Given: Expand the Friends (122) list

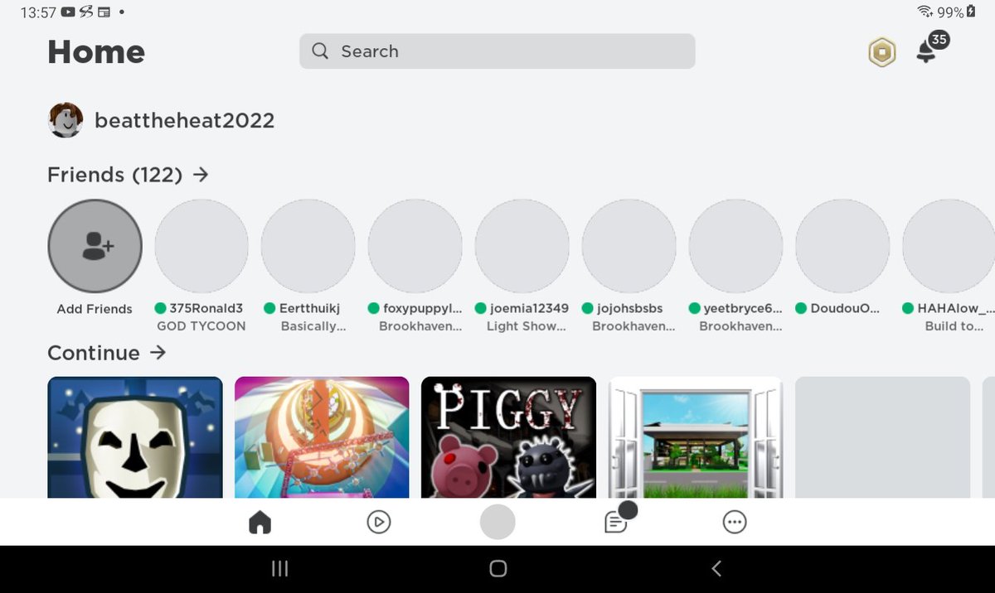Looking at the screenshot, I should point(128,175).
